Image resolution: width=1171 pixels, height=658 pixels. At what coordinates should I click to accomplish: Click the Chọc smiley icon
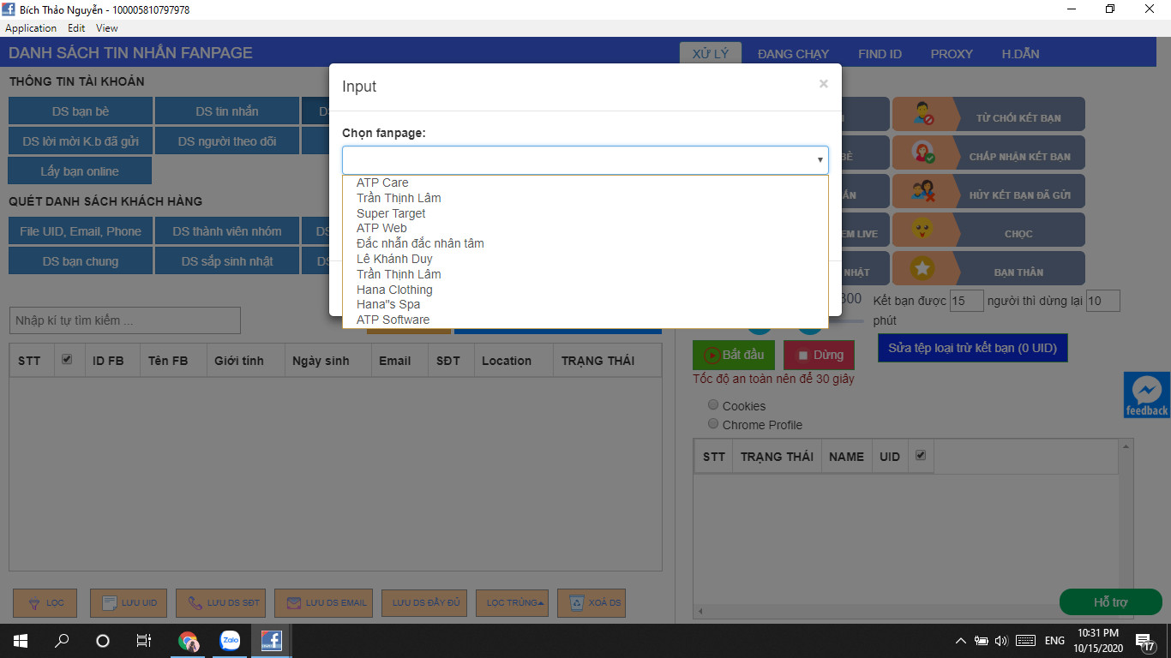click(x=922, y=230)
